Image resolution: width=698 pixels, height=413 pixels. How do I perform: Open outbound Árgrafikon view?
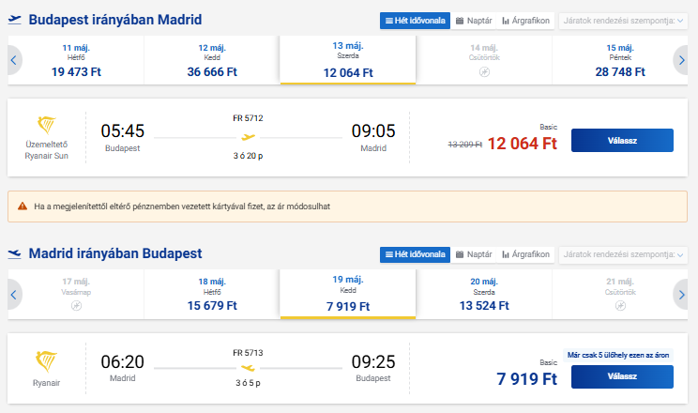tap(525, 20)
